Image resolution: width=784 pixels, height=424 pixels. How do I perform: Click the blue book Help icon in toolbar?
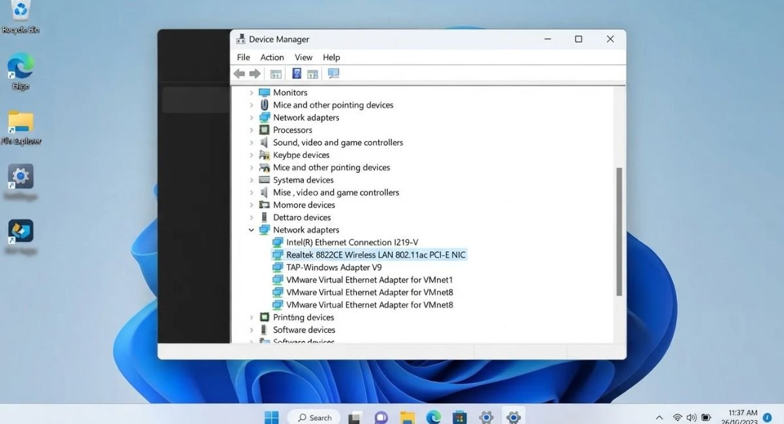[x=297, y=74]
